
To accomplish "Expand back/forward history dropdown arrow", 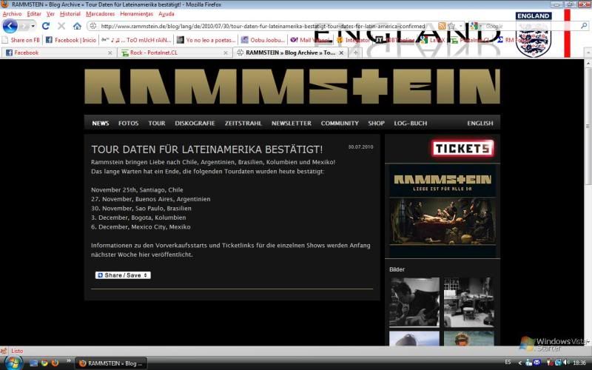I will (x=33, y=26).
